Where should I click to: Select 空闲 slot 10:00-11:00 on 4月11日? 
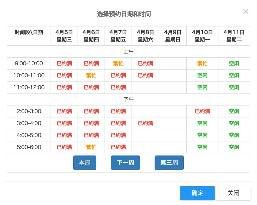click(x=234, y=75)
